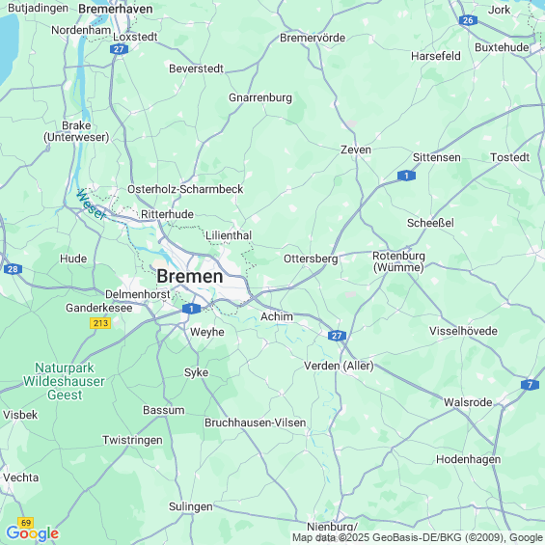Select the Bremen city label
This screenshot has height=545, width=545.
(x=190, y=276)
